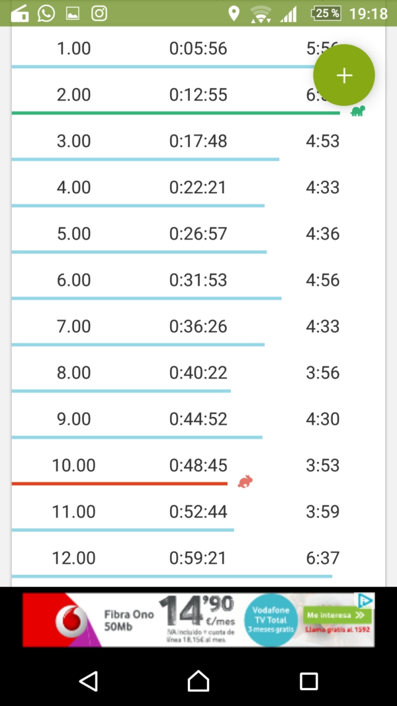The height and width of the screenshot is (706, 397).
Task: Tap the Android back navigation button
Action: click(x=89, y=682)
